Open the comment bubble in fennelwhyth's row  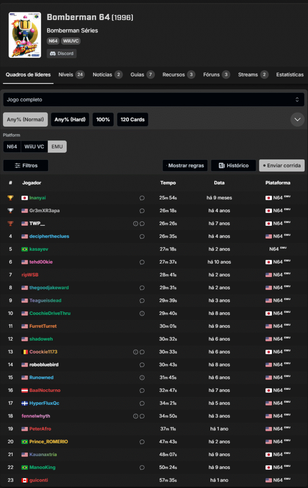[x=142, y=416]
